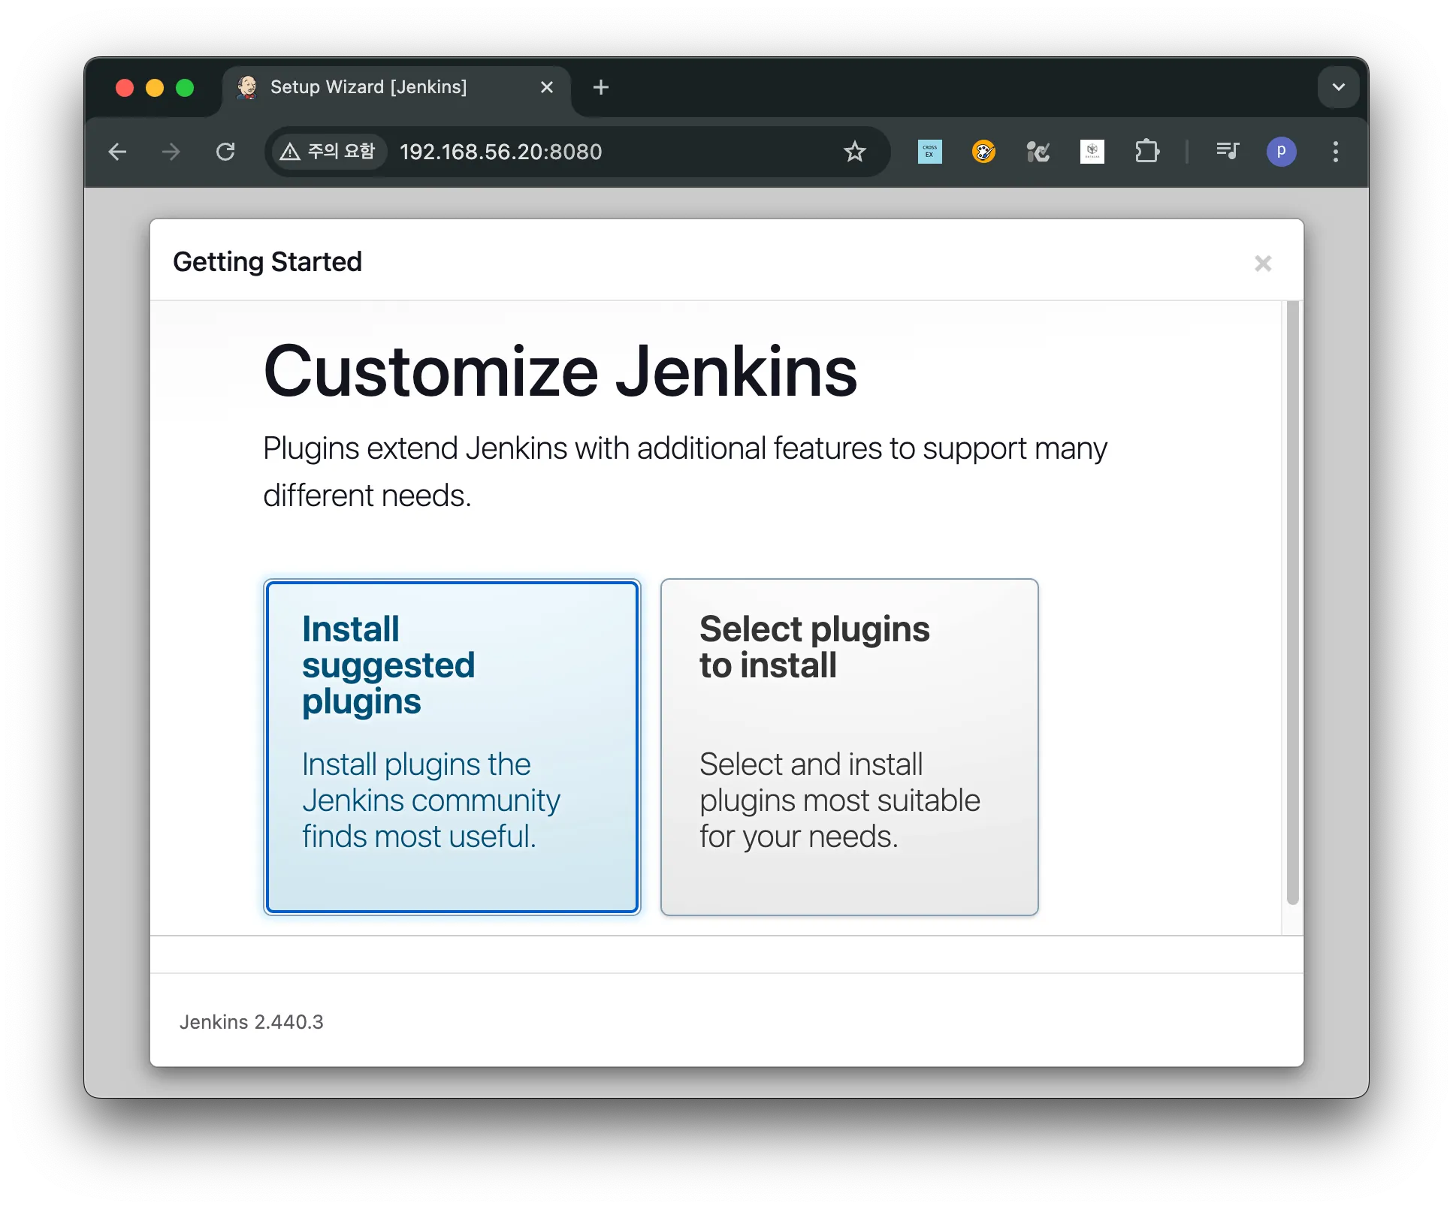Dismiss the Getting Started dialog
Screen dimensions: 1453x1209
tap(1263, 264)
